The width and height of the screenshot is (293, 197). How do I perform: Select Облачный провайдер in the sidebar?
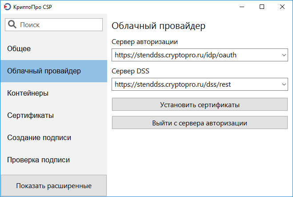tap(44, 71)
